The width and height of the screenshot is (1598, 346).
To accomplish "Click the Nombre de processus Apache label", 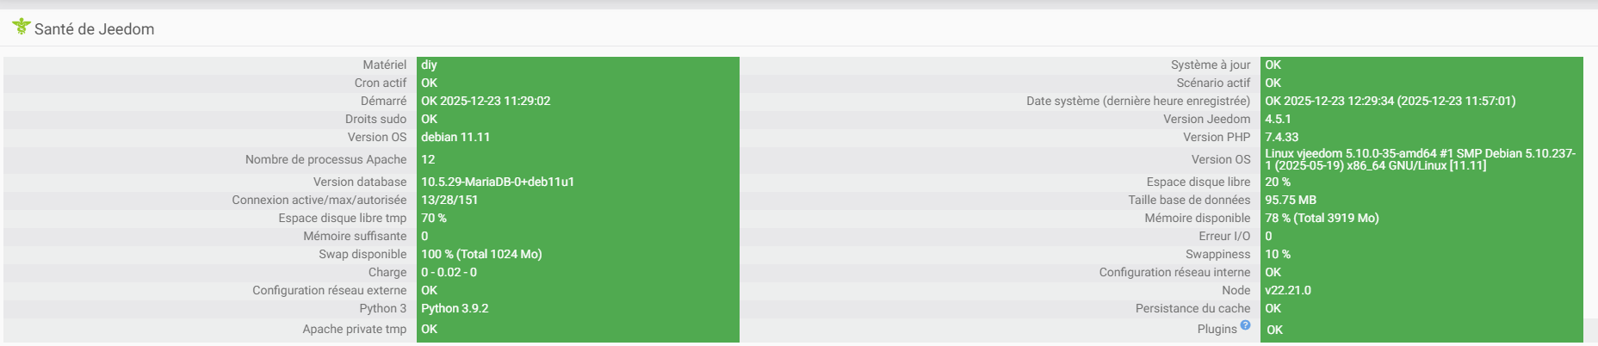I will (325, 159).
